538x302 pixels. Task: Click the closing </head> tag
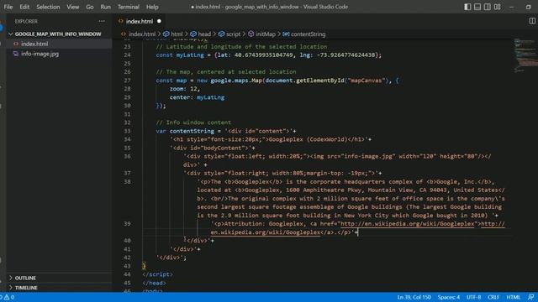tap(154, 284)
